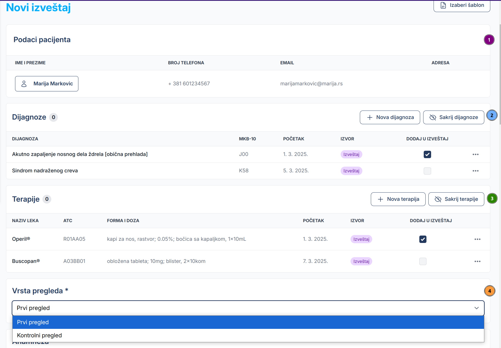
Task: Click the three-dot menu for Sindrom nadraženog creva
Action: click(x=476, y=171)
